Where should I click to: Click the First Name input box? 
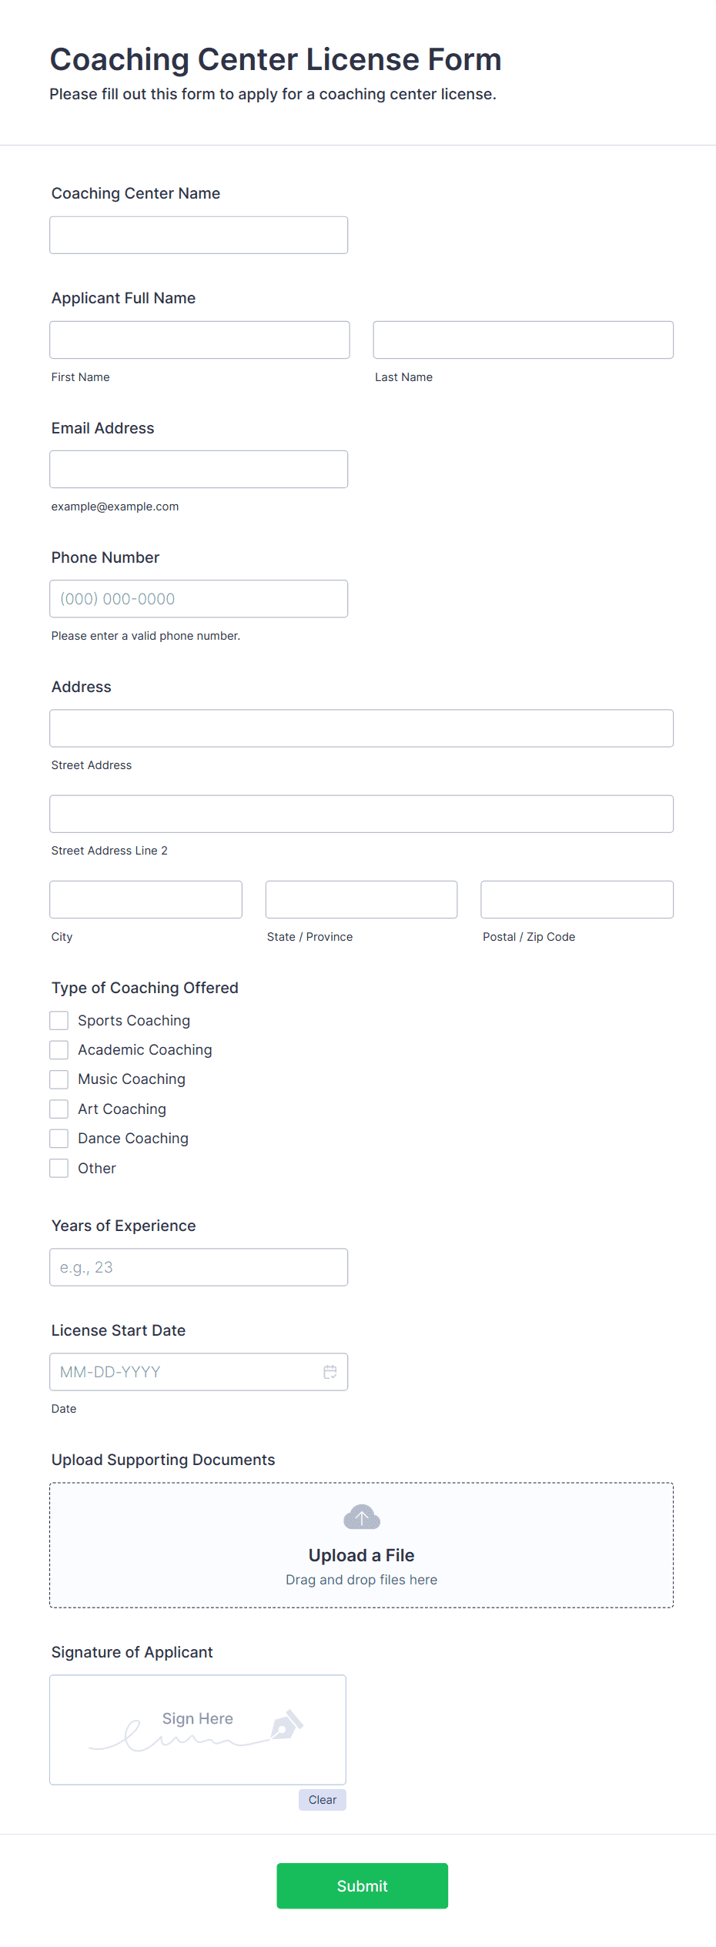199,340
